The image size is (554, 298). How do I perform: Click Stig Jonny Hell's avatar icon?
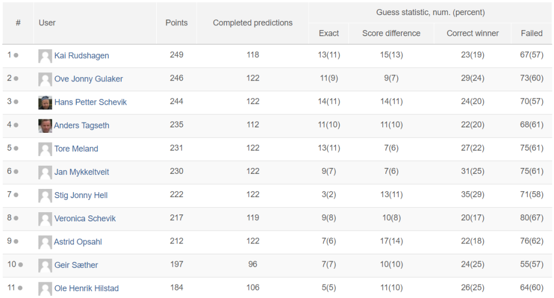pos(45,196)
